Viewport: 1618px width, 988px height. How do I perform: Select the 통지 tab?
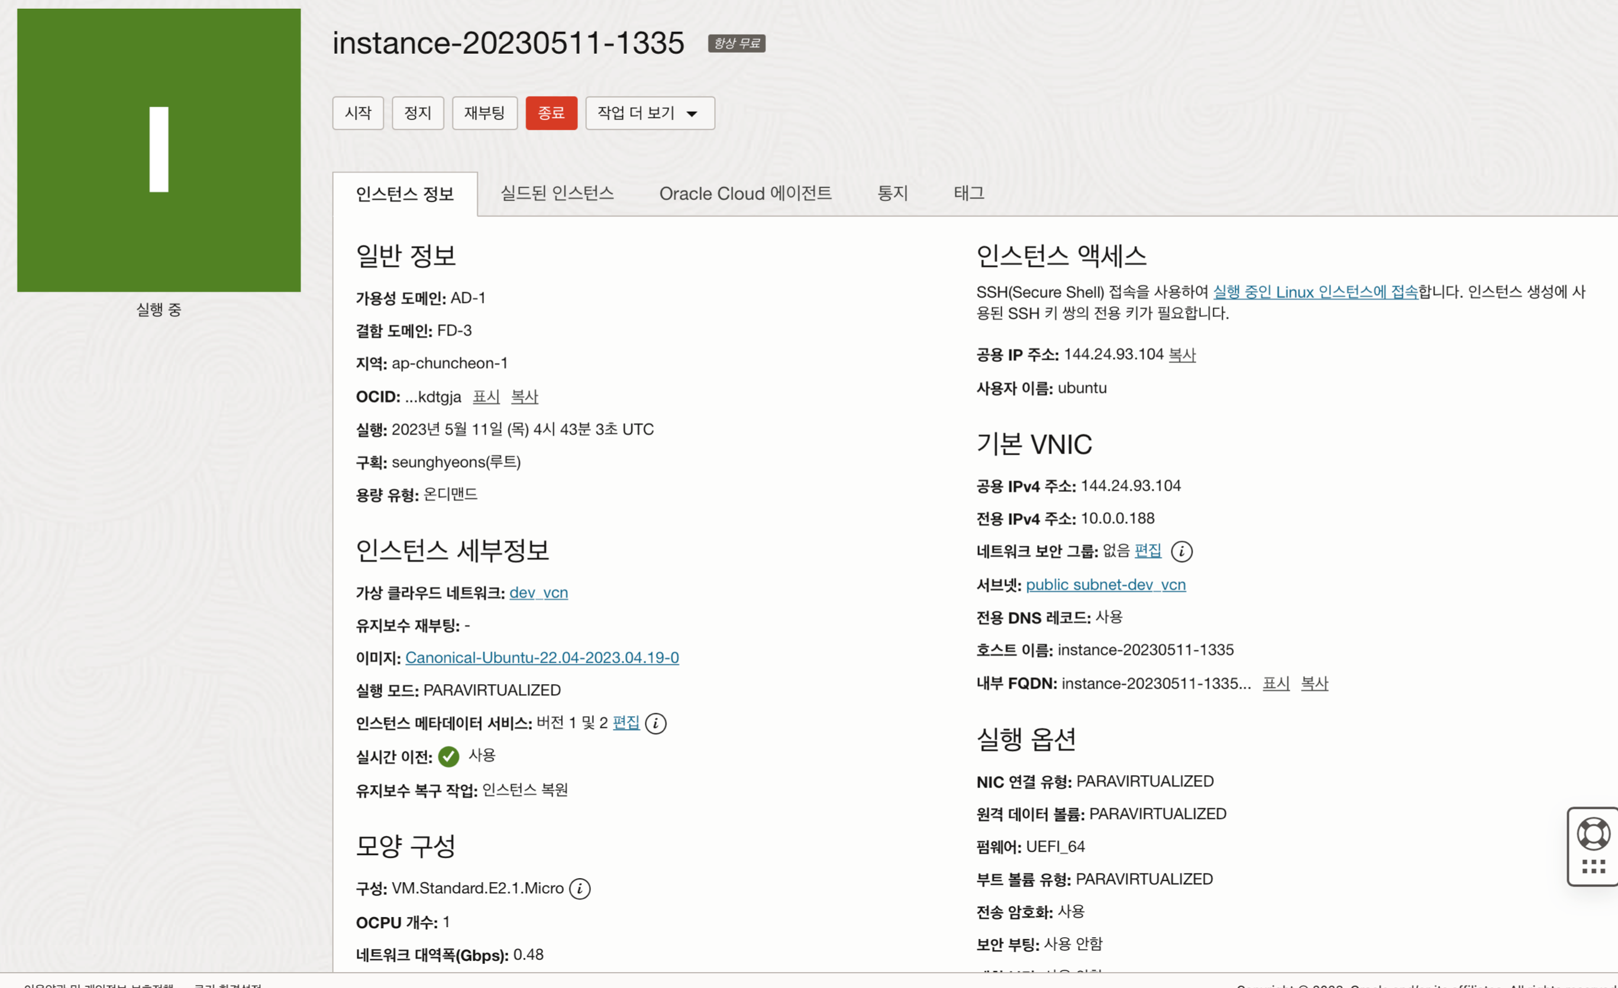(x=892, y=193)
